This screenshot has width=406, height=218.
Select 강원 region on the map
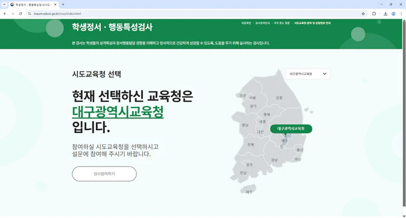(x=279, y=98)
